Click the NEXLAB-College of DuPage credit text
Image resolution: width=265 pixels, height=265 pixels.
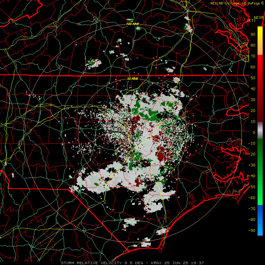[236, 3]
